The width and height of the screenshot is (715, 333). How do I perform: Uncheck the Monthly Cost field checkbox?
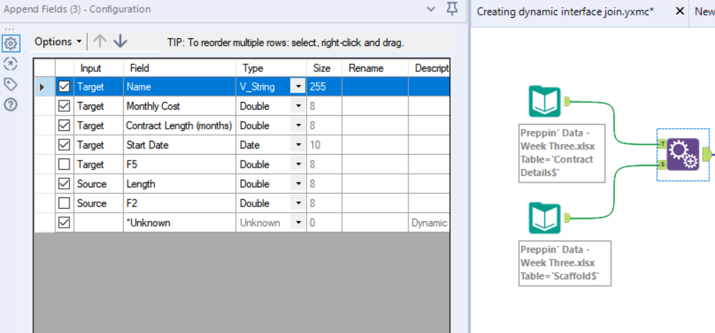pos(64,106)
